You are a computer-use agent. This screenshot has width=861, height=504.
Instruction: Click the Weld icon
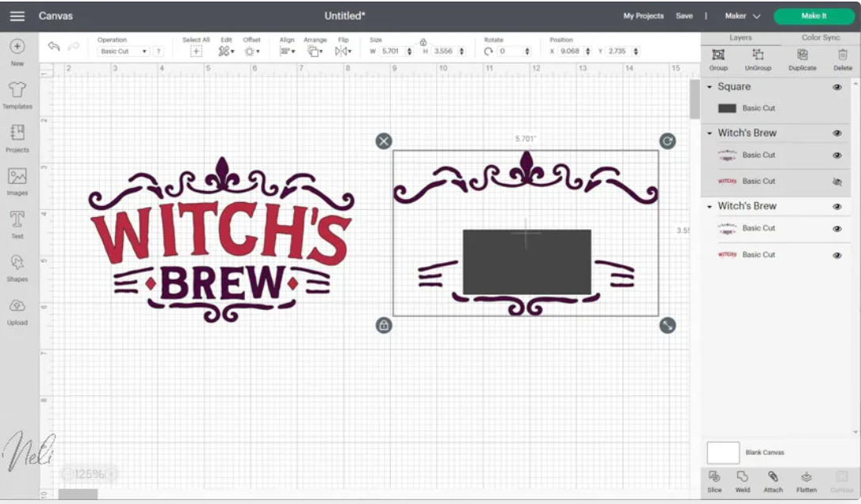point(742,479)
